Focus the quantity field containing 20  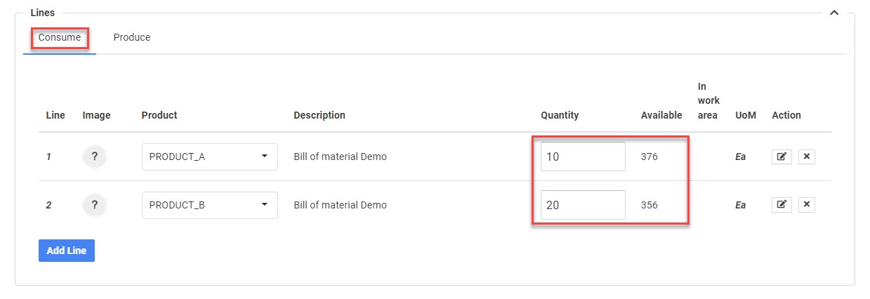(582, 205)
